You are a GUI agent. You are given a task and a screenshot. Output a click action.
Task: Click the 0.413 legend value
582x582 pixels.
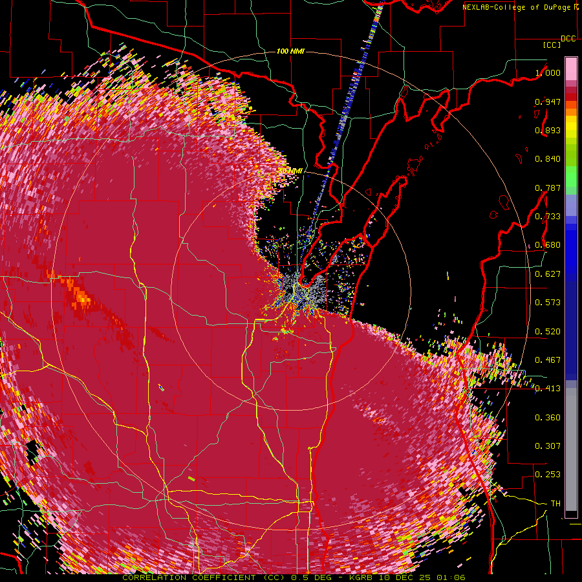(x=548, y=389)
